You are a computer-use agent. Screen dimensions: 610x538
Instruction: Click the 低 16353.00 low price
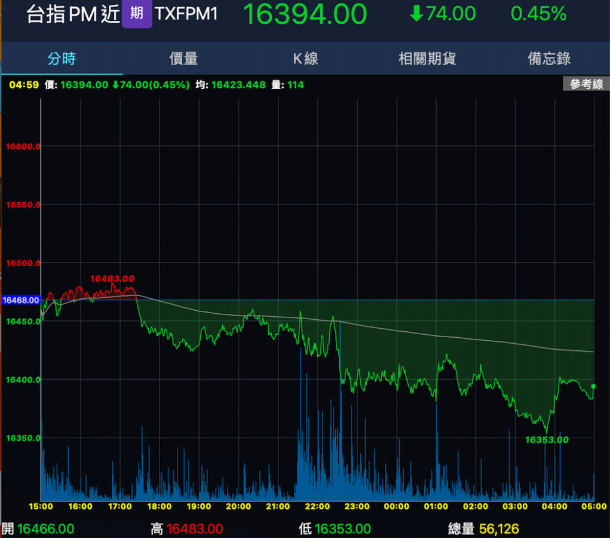[335, 529]
